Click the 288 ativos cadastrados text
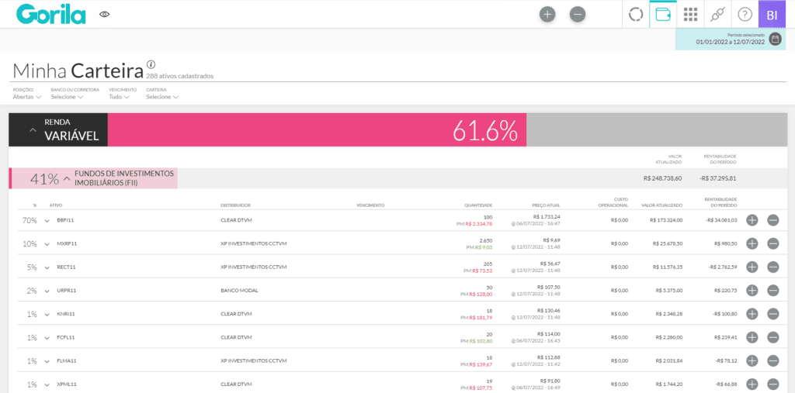The height and width of the screenshot is (393, 795). [179, 76]
